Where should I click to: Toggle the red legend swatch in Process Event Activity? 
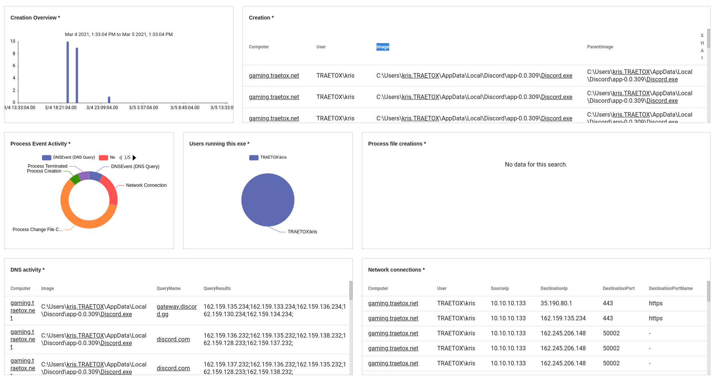tap(103, 158)
